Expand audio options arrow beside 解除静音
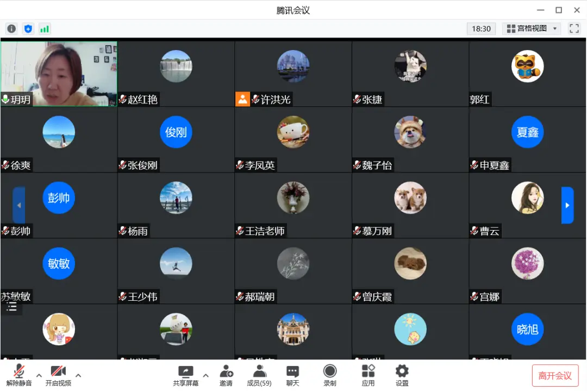This screenshot has width=587, height=391. click(39, 375)
